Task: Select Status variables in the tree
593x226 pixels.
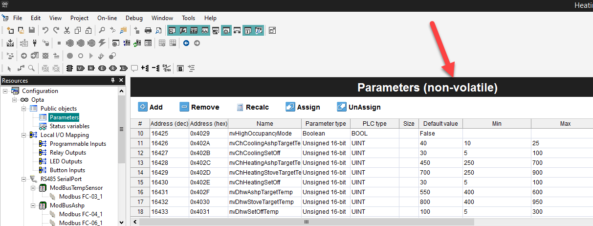Action: (69, 126)
